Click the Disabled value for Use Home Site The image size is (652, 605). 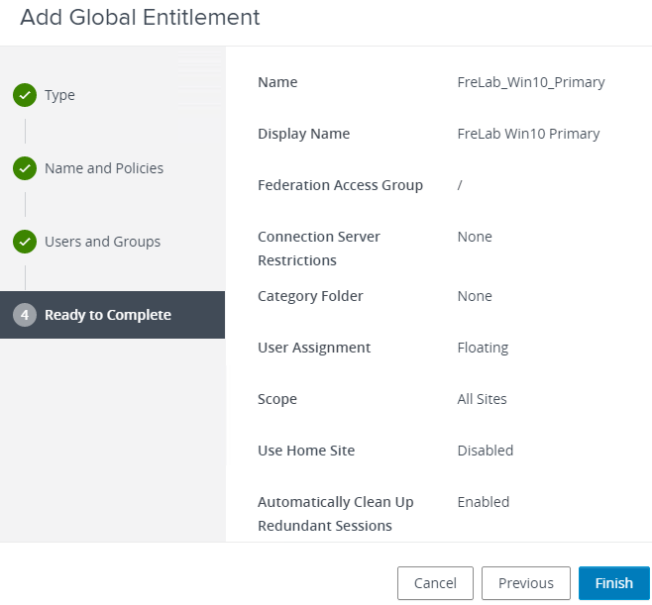485,451
